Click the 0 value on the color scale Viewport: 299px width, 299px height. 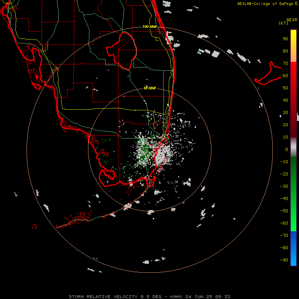pos(287,149)
